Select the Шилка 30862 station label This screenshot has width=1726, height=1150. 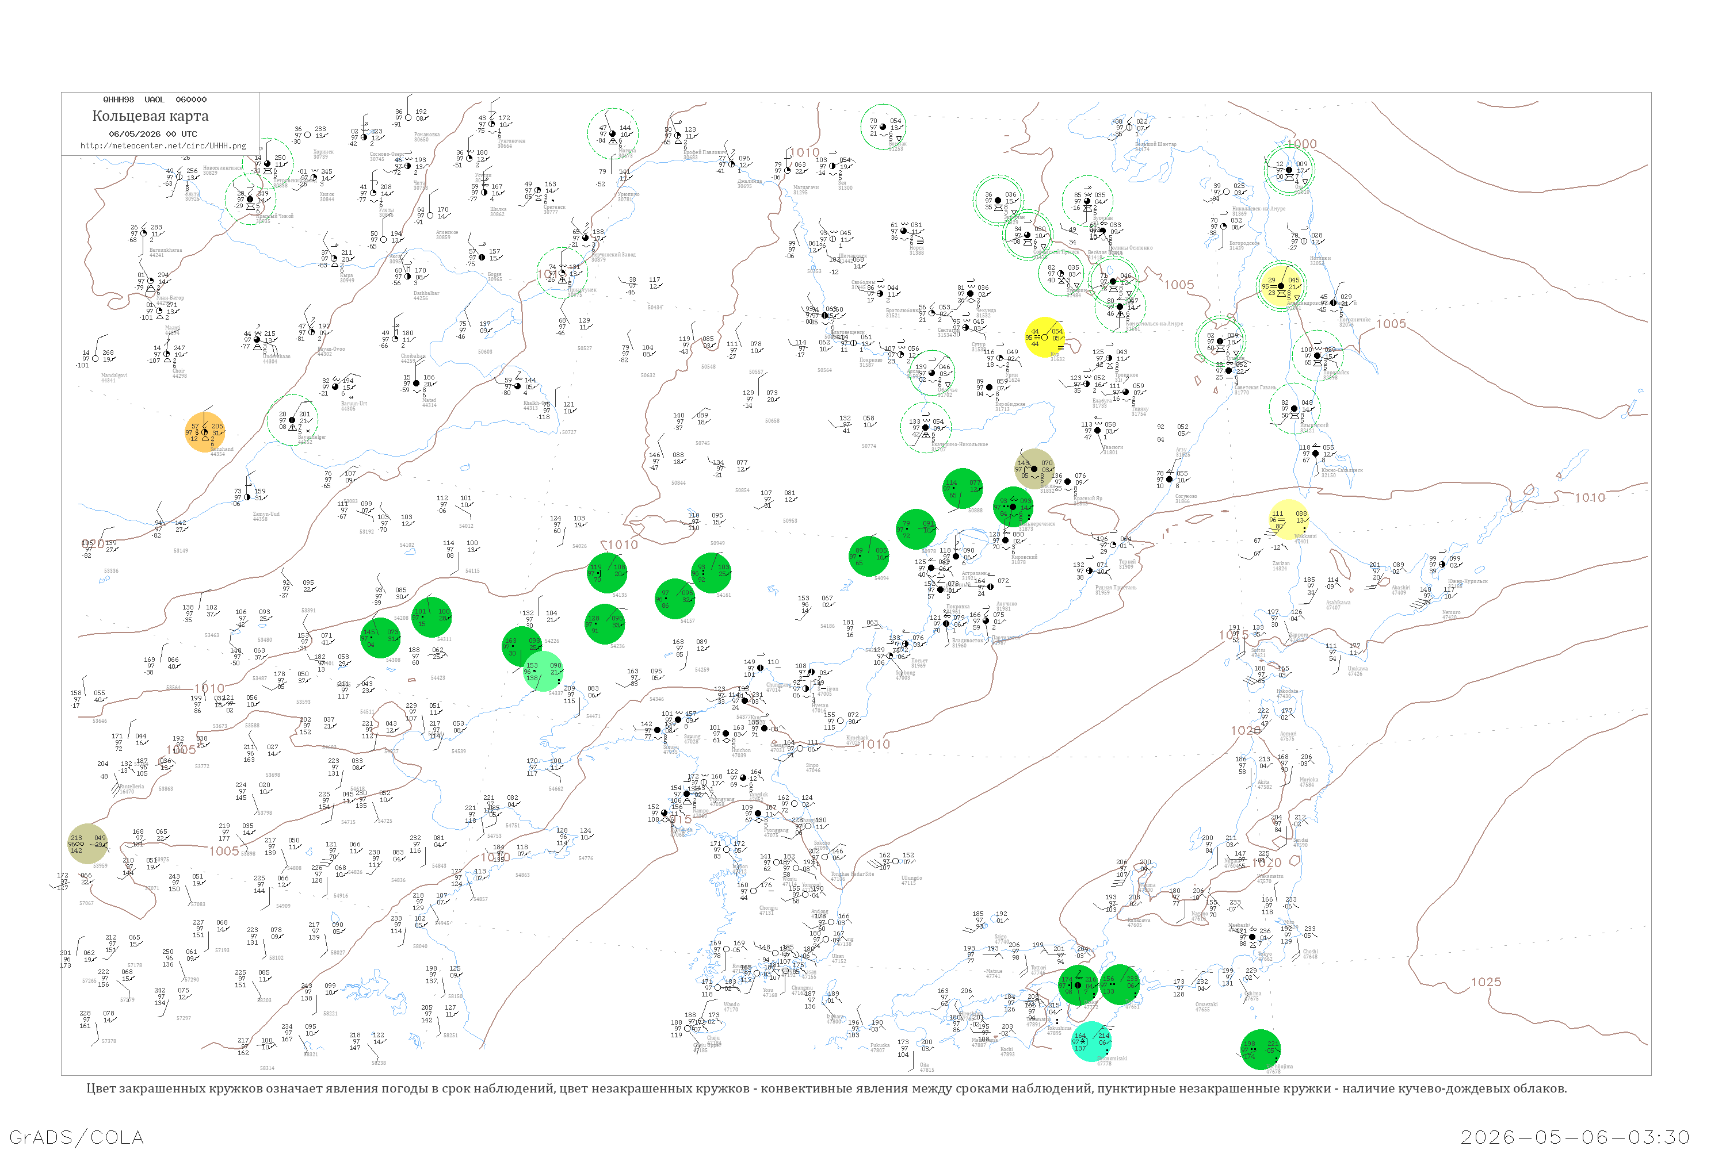coord(498,211)
